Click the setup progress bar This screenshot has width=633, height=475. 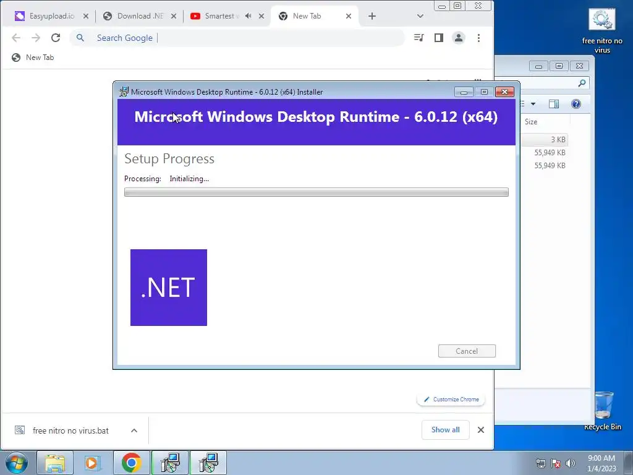[x=316, y=192]
